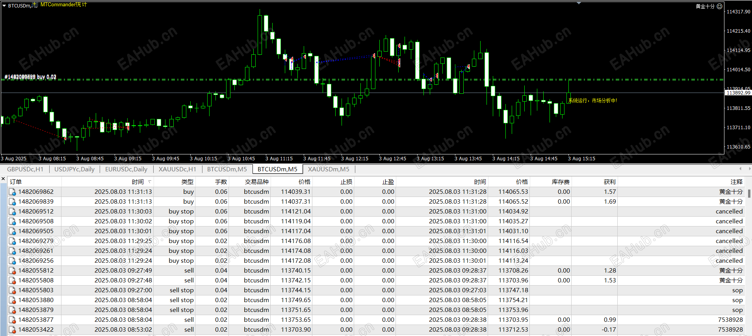Click the current price label 113892.99
Viewport: 752px width, 336px height.
coord(738,93)
